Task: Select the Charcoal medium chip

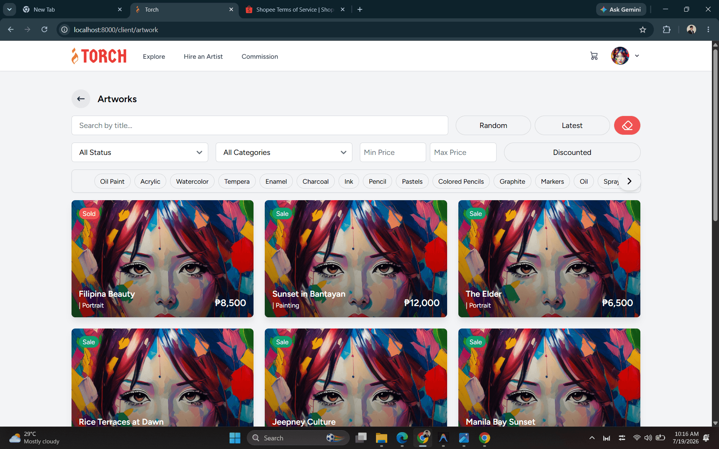Action: click(x=315, y=181)
